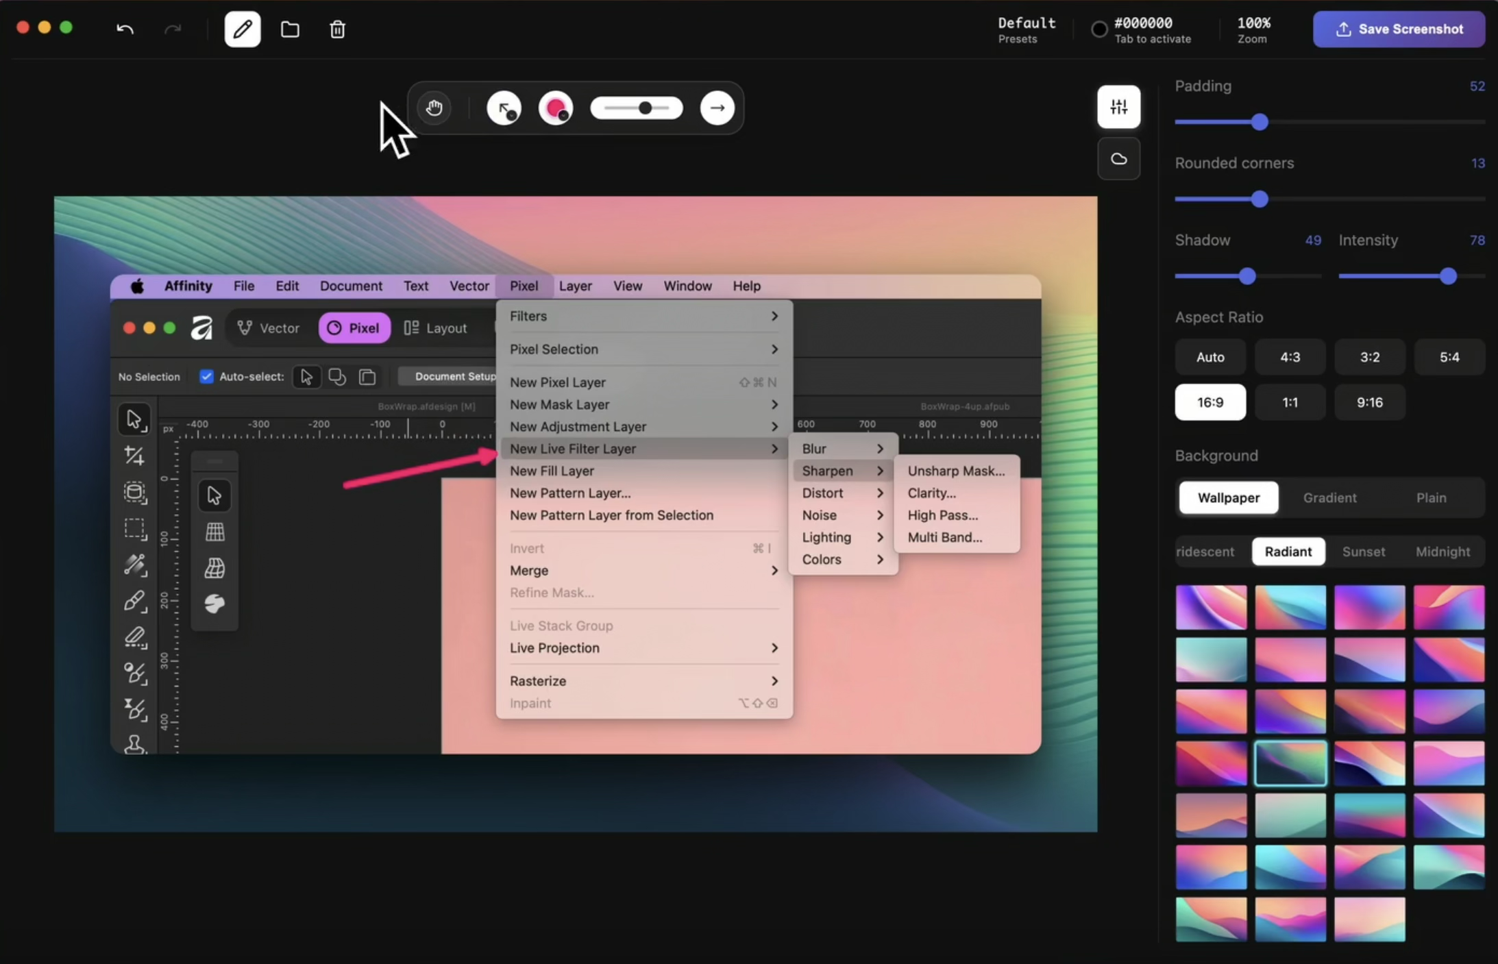
Task: Switch background to Gradient tab
Action: pyautogui.click(x=1329, y=498)
